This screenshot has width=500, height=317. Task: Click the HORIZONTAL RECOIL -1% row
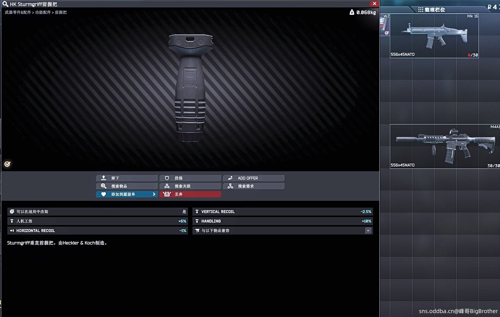point(97,231)
